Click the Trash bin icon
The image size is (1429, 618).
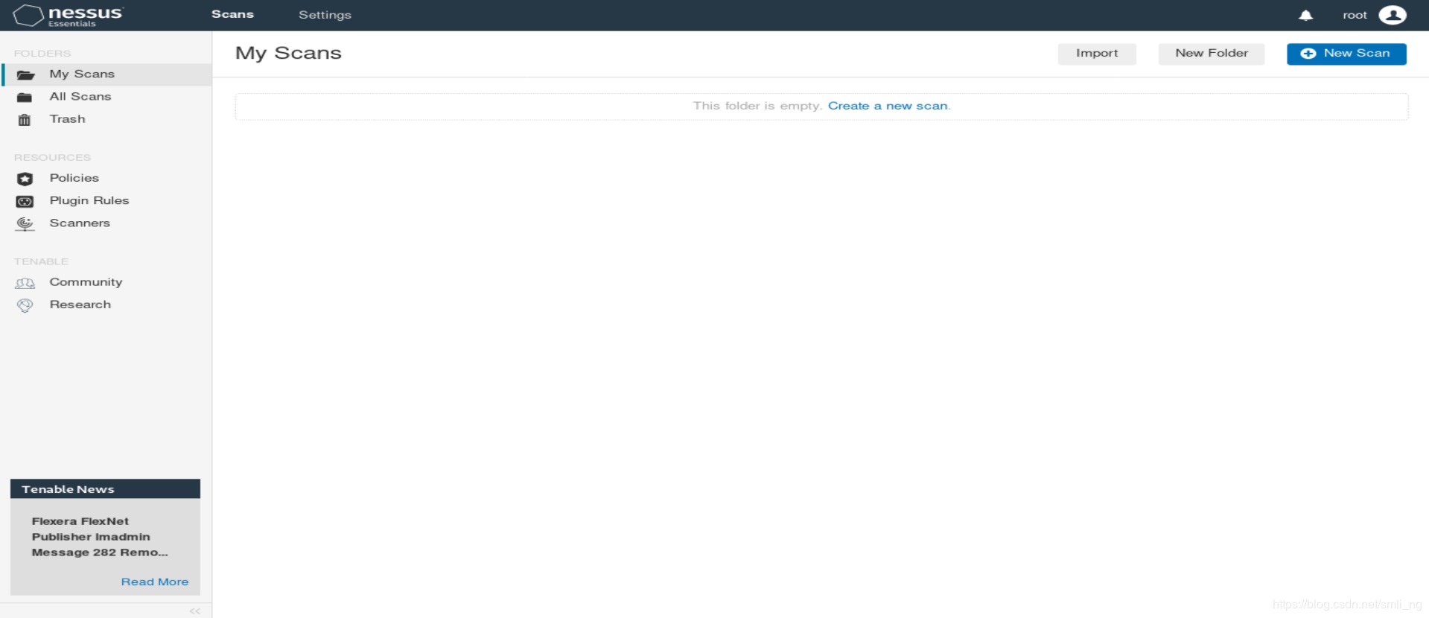coord(25,119)
